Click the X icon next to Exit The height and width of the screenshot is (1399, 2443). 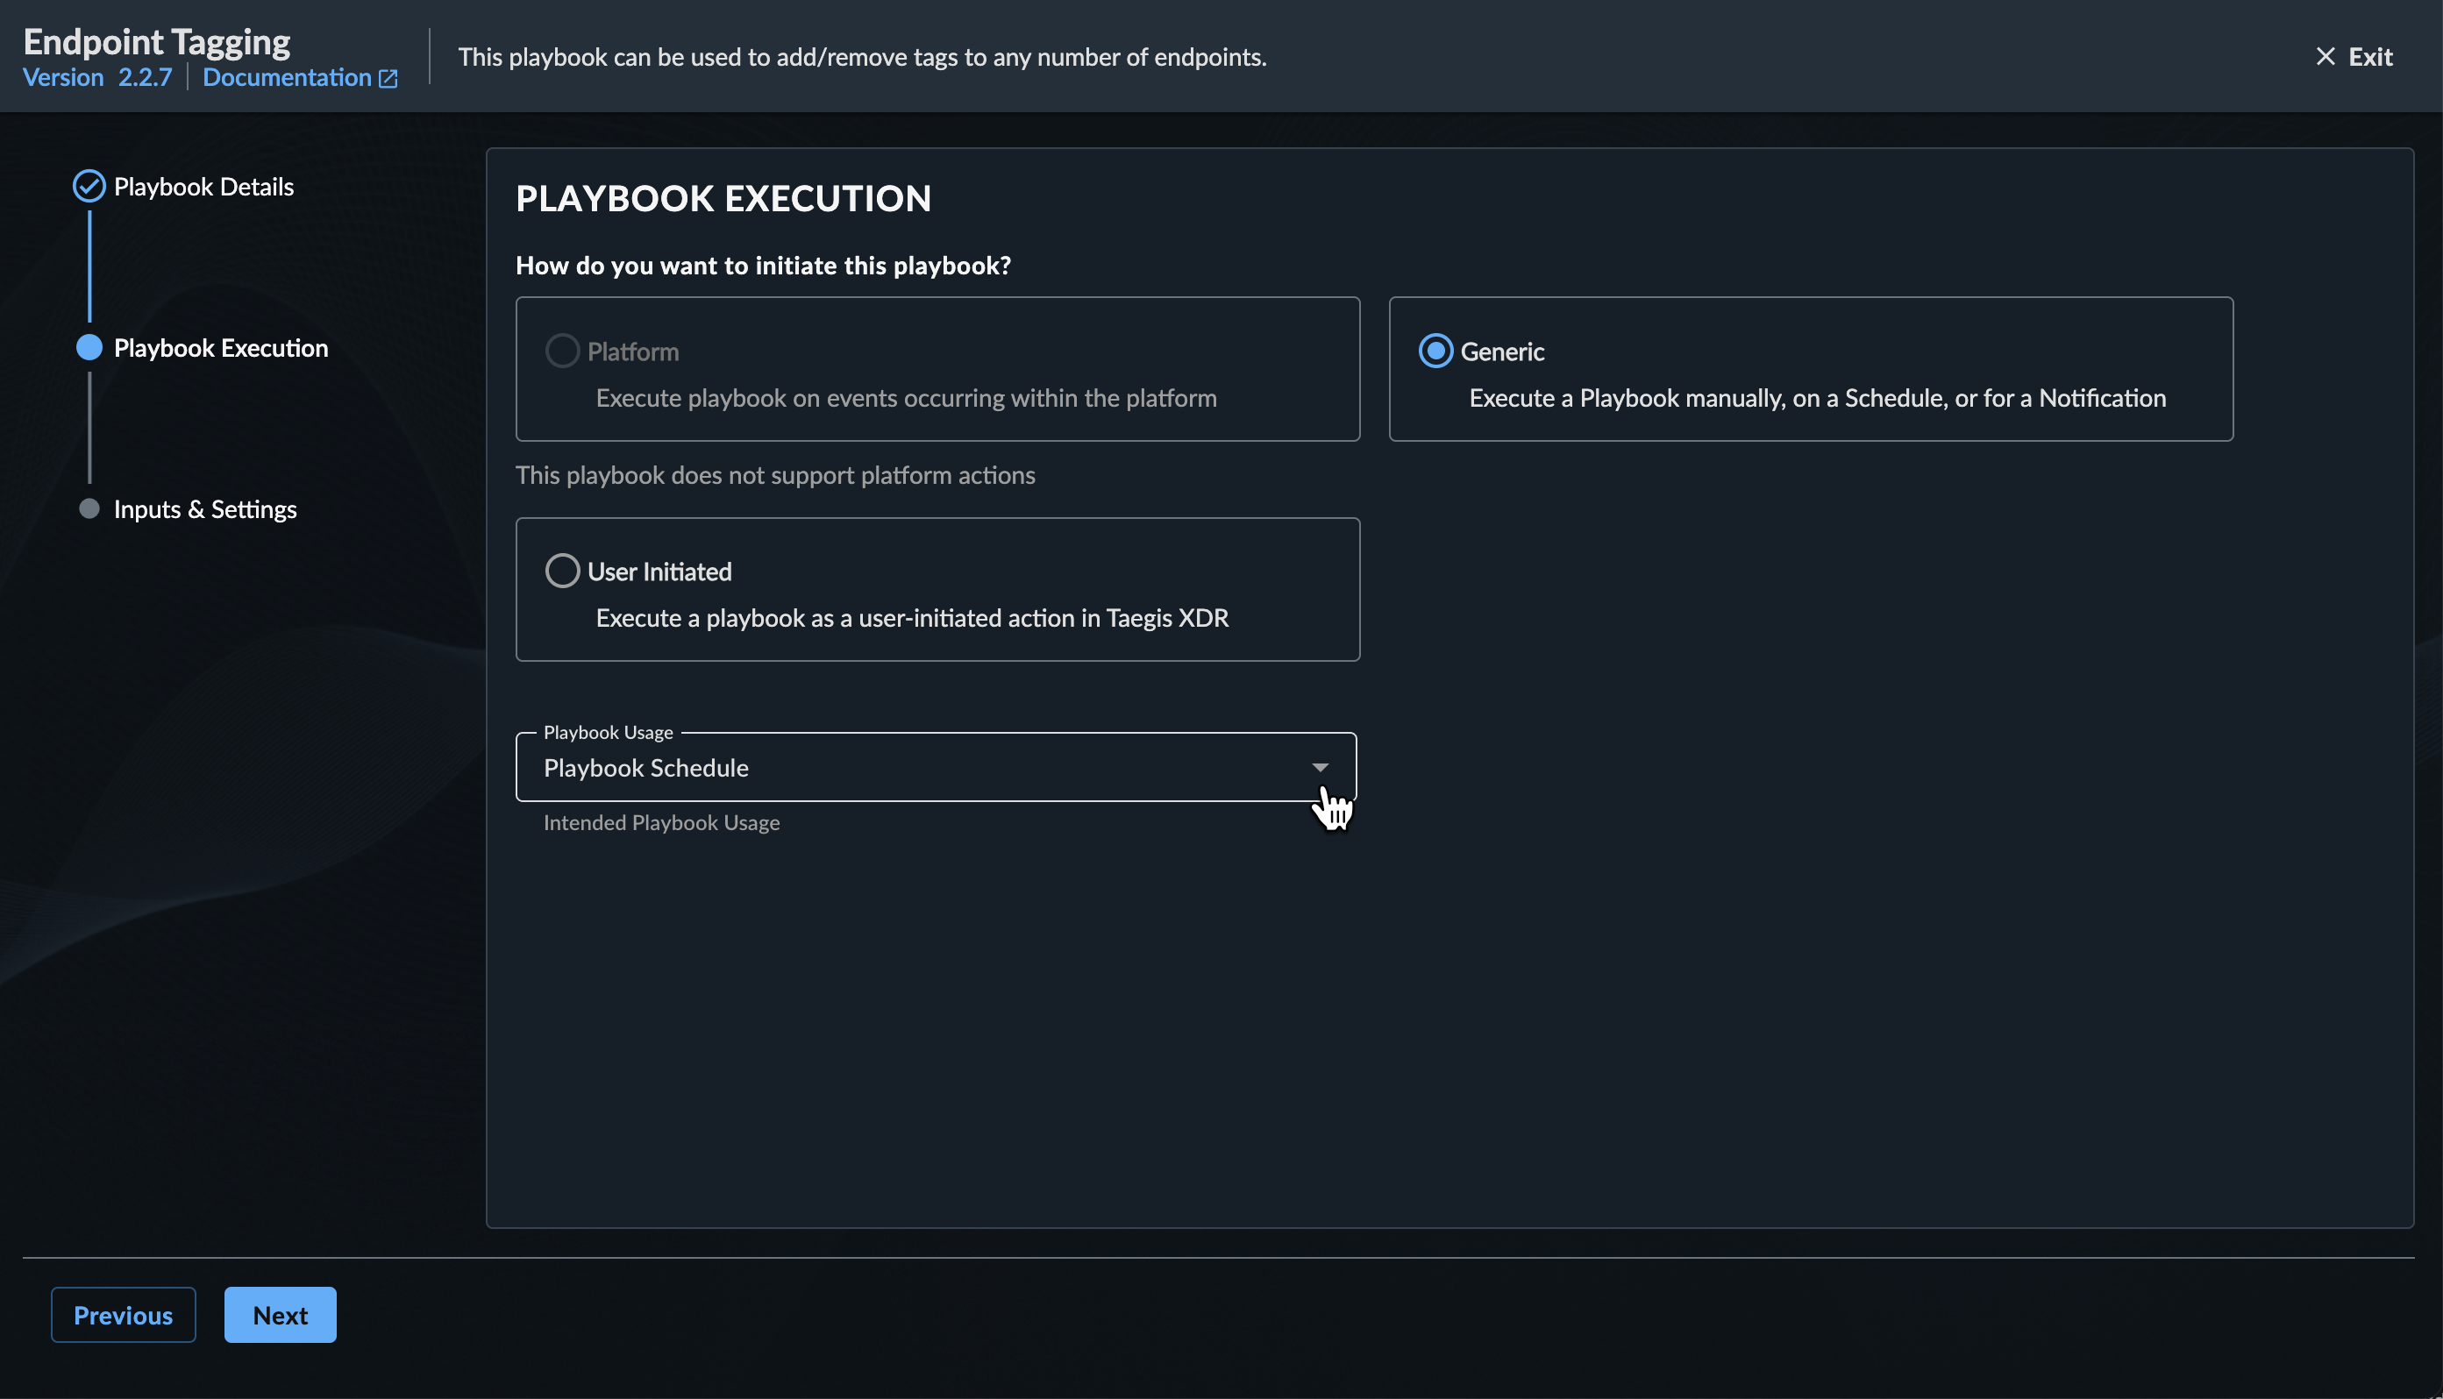[x=2325, y=57]
